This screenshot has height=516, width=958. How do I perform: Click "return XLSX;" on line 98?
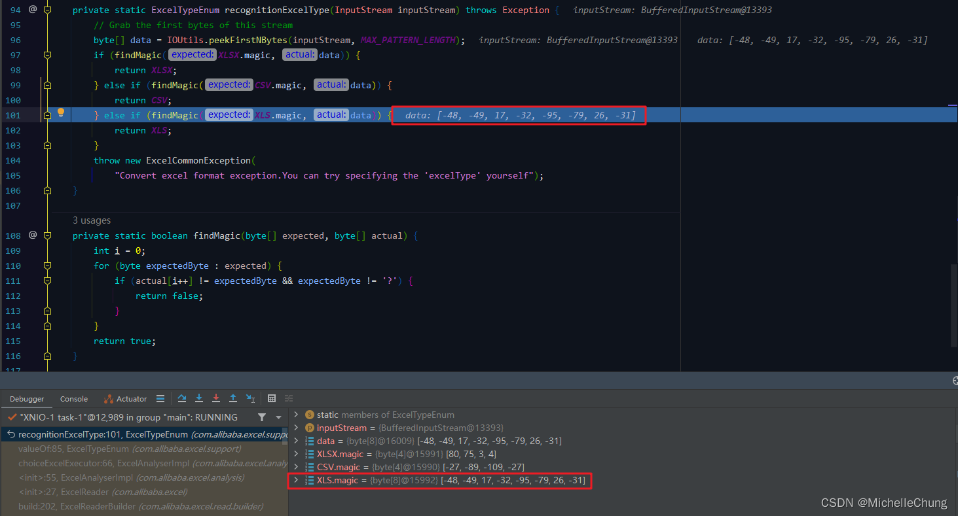(146, 70)
